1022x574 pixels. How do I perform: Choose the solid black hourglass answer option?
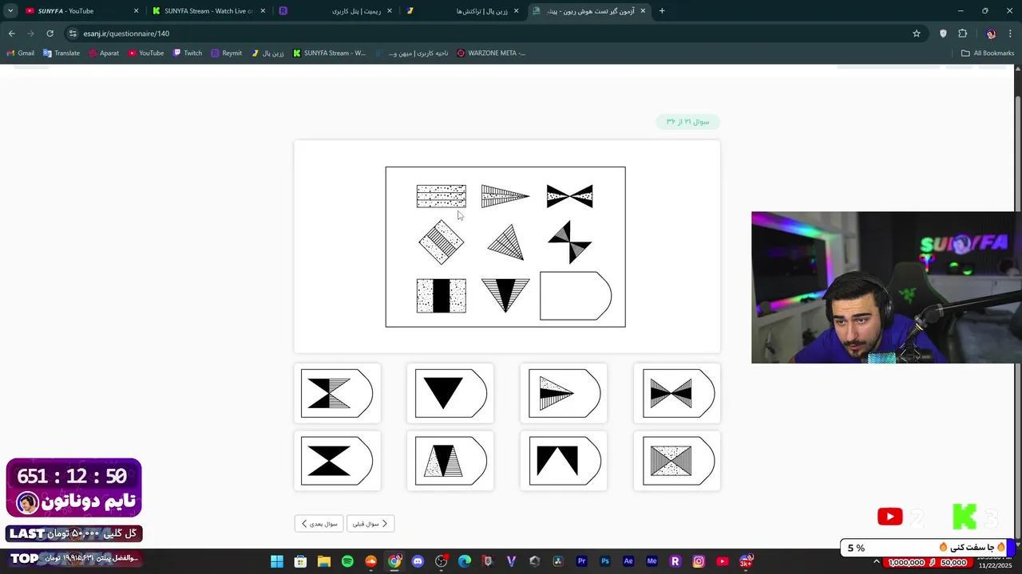[337, 461]
